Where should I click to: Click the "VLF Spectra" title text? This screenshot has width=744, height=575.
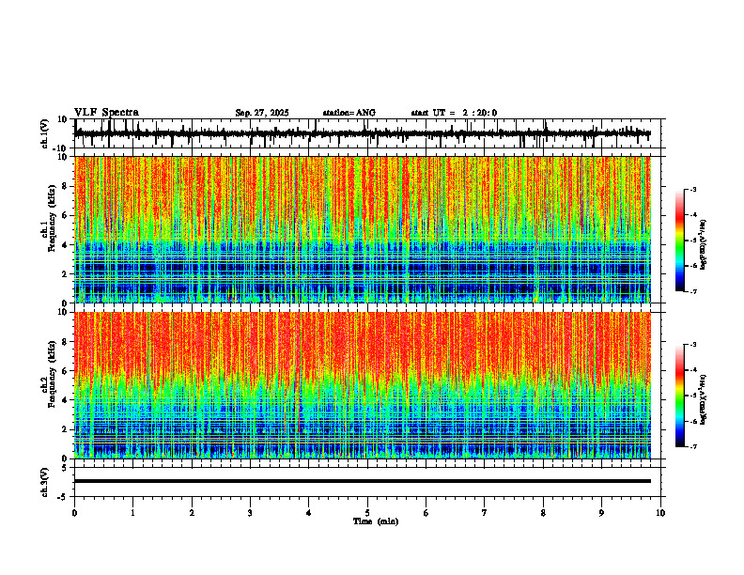point(106,112)
